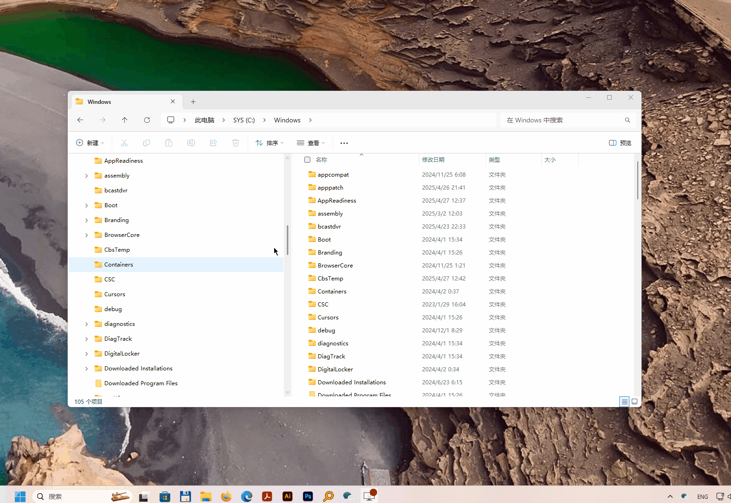
Task: Sort by Name (名称) column header
Action: [361, 159]
